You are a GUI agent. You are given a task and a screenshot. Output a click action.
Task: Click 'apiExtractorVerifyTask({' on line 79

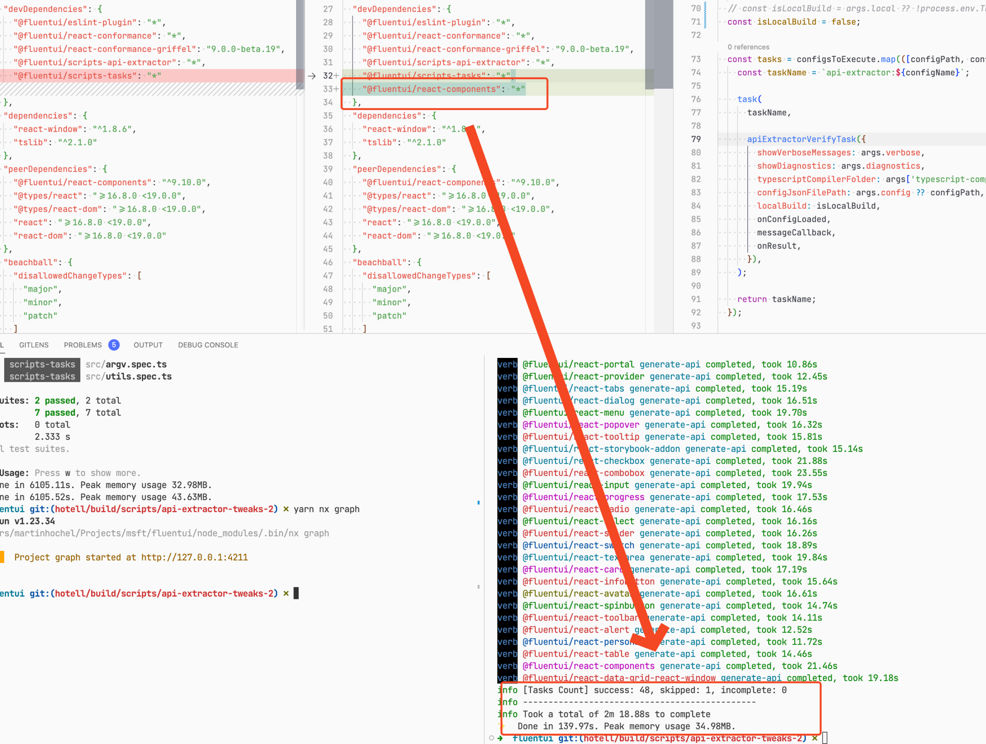pyautogui.click(x=806, y=139)
